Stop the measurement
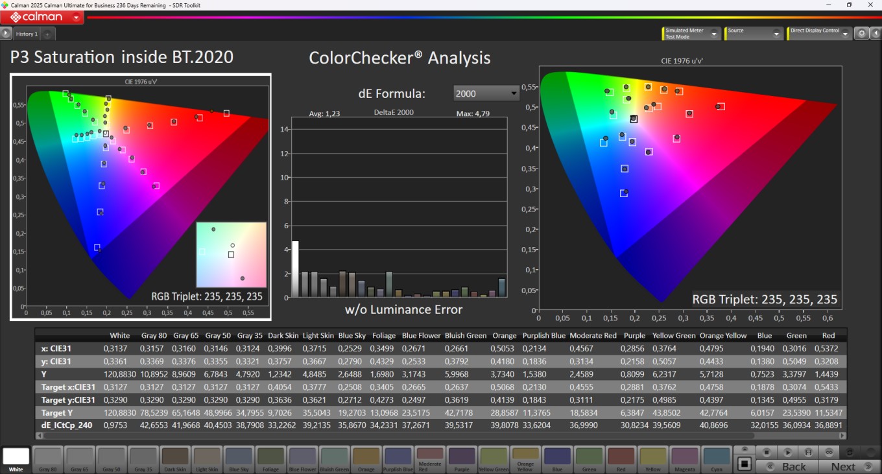Viewport: 882px width, 474px height. 767,451
